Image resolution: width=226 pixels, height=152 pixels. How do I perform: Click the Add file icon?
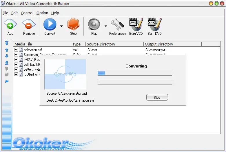point(10,24)
